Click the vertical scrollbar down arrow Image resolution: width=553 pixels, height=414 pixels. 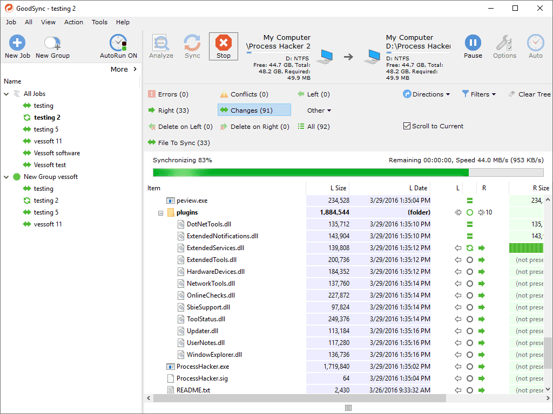pos(548,389)
